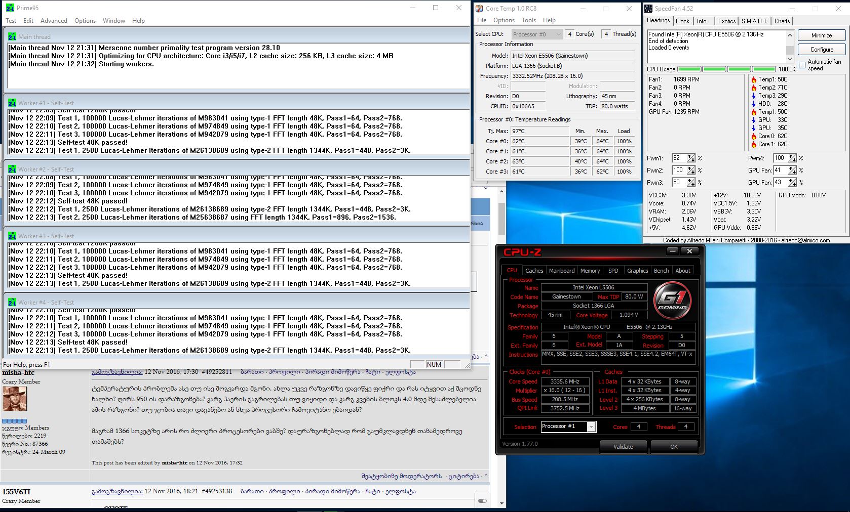Click the SpeedFan title bar icon

pos(648,9)
